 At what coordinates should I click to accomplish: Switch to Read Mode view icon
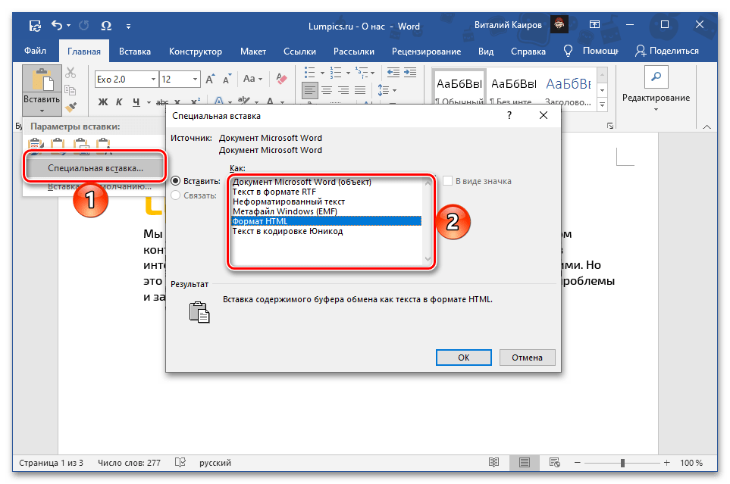click(x=493, y=462)
